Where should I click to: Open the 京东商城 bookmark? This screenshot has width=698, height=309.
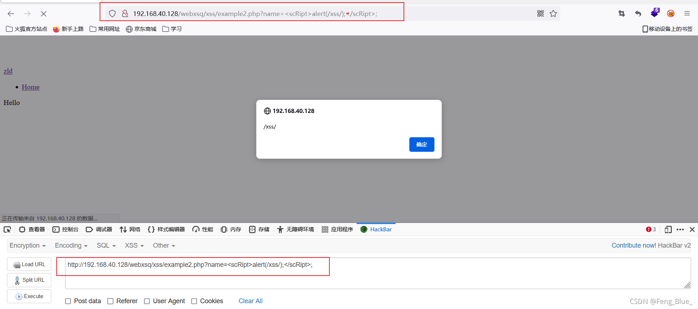click(141, 29)
